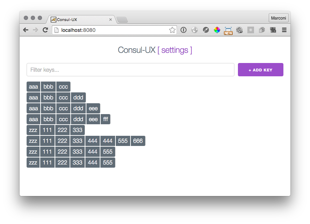Switch to the Consul-UX tab

[81, 20]
